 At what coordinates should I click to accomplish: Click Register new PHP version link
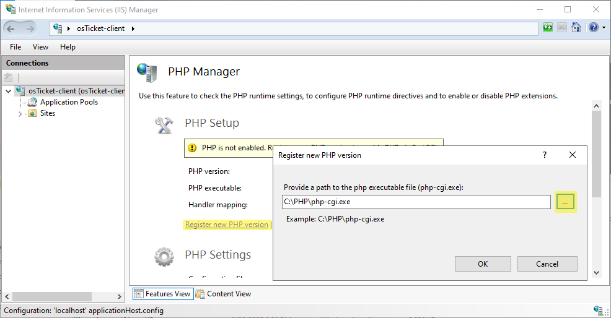click(227, 225)
